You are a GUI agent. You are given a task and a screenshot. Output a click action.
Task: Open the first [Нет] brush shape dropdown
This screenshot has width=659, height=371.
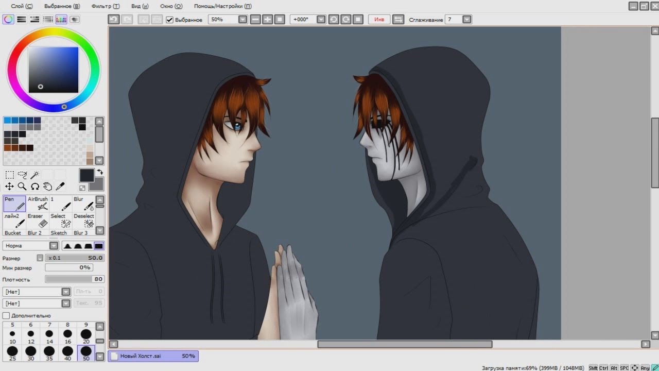click(66, 292)
